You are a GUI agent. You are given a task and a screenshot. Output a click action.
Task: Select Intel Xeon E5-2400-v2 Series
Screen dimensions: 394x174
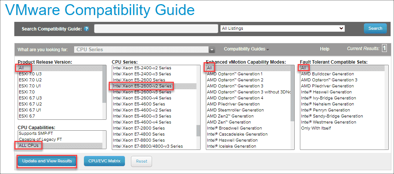tap(154, 68)
